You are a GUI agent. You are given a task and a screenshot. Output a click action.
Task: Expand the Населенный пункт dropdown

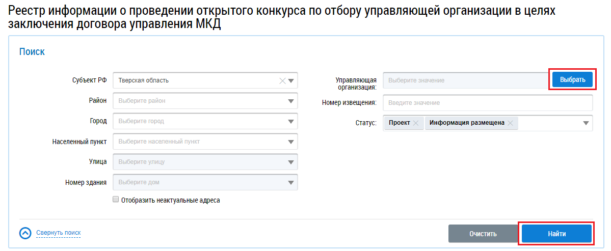pyautogui.click(x=291, y=142)
